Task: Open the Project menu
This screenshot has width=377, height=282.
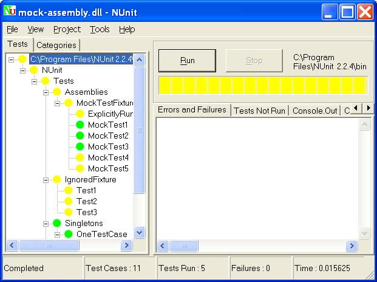Action: [67, 29]
